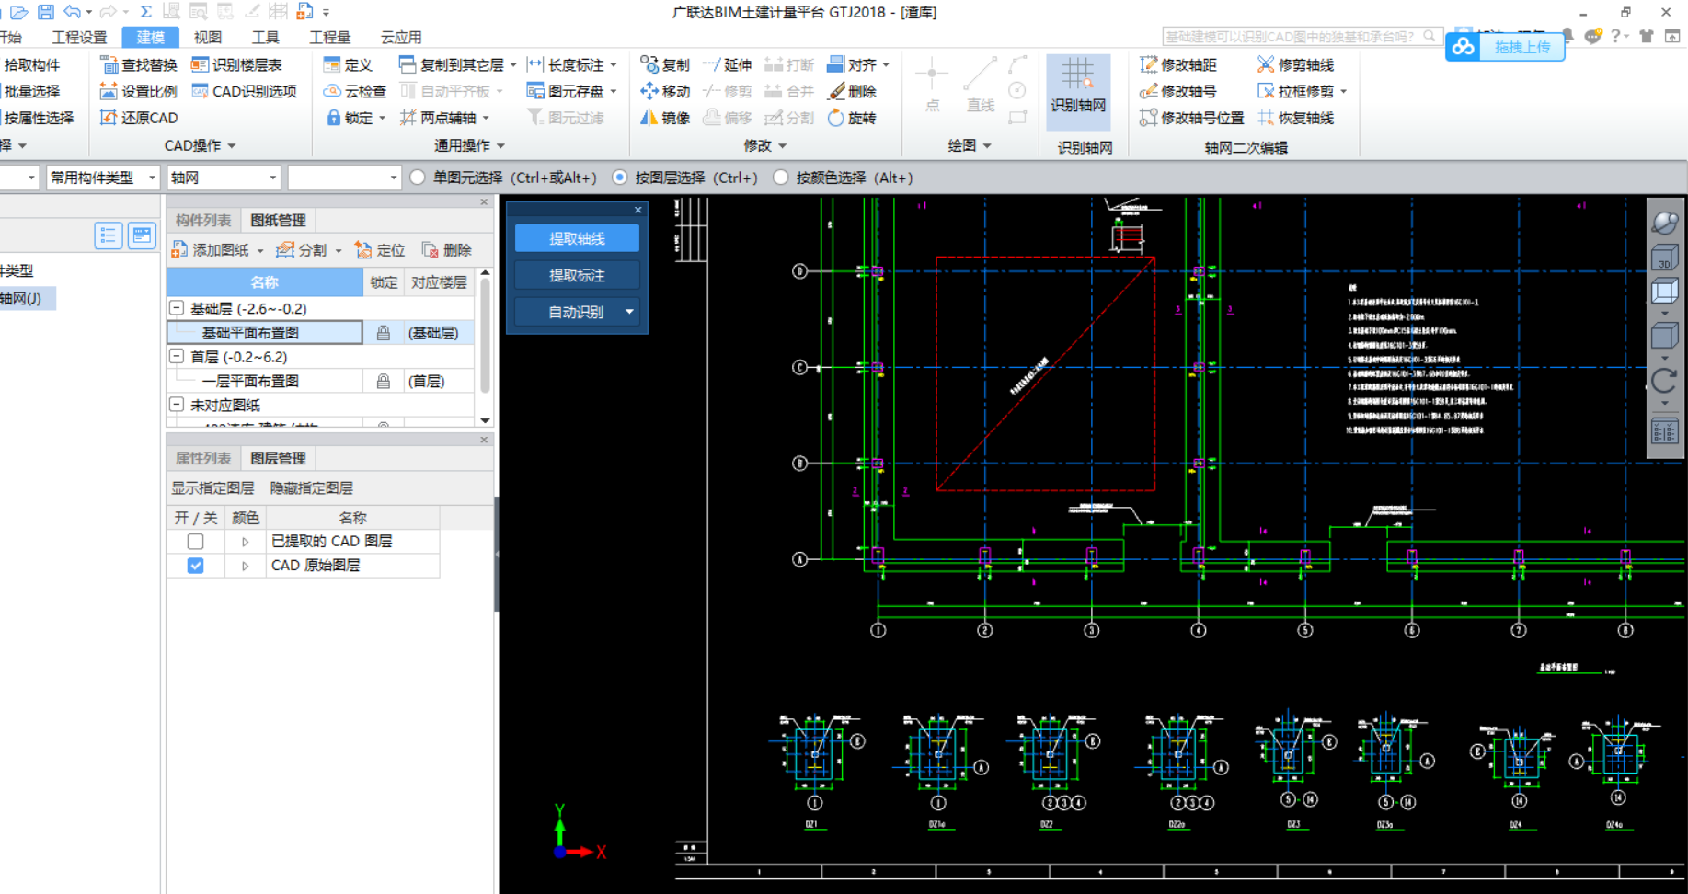
Task: Open the 锁定 dropdown arrow
Action: tap(382, 118)
